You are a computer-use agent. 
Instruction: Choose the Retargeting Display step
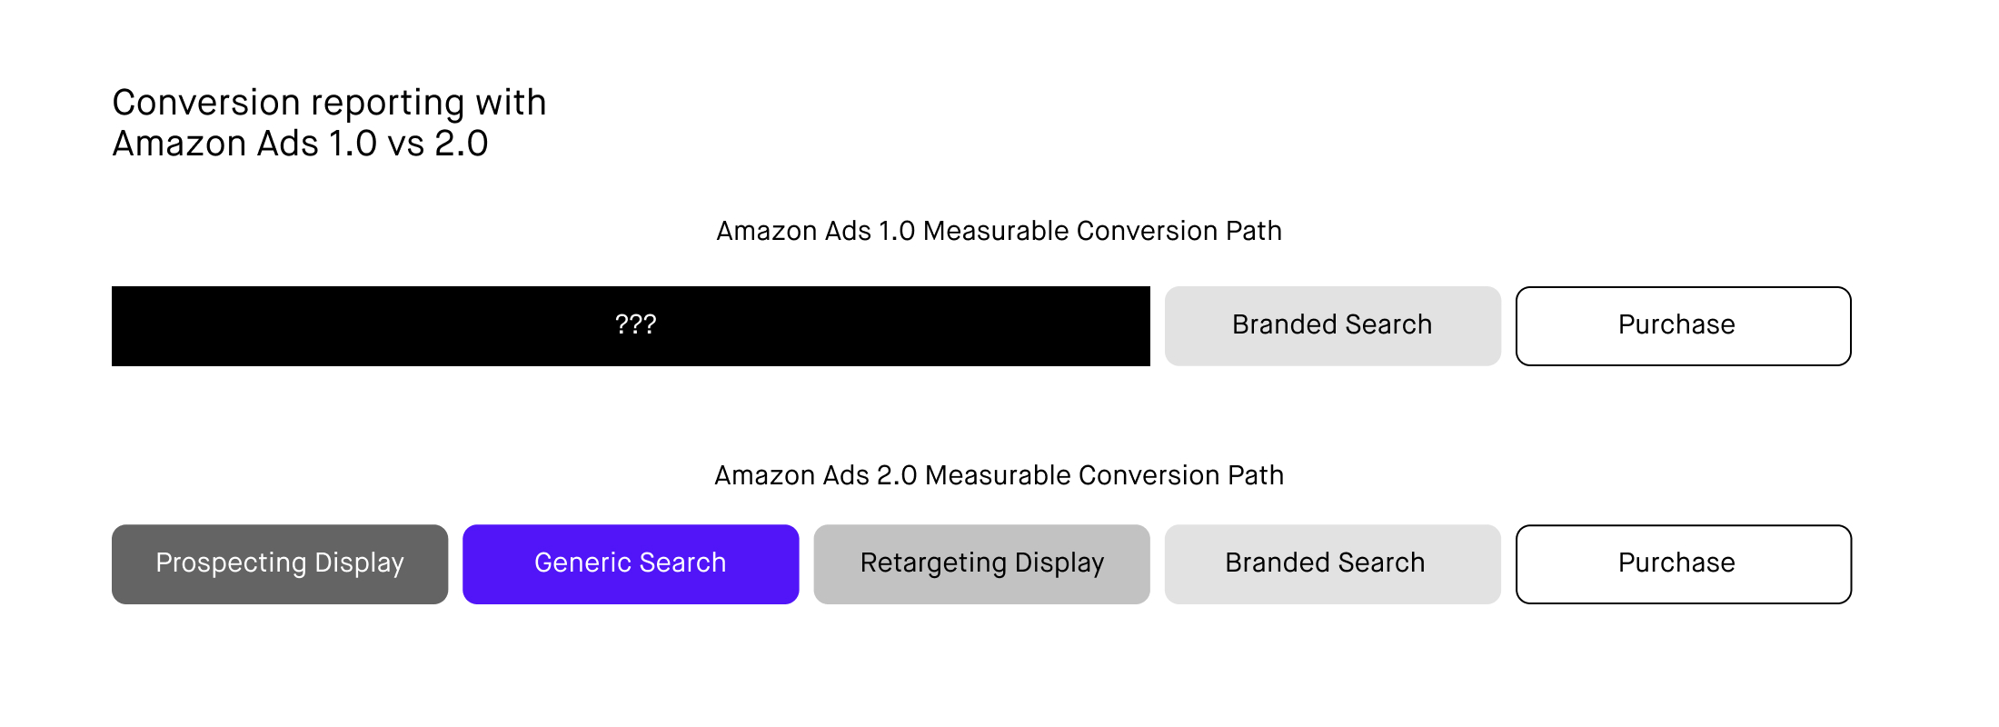981,564
